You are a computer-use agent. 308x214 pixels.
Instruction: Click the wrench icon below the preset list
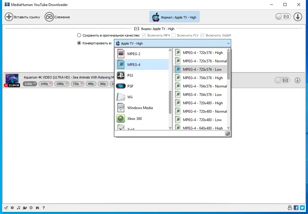[228, 133]
